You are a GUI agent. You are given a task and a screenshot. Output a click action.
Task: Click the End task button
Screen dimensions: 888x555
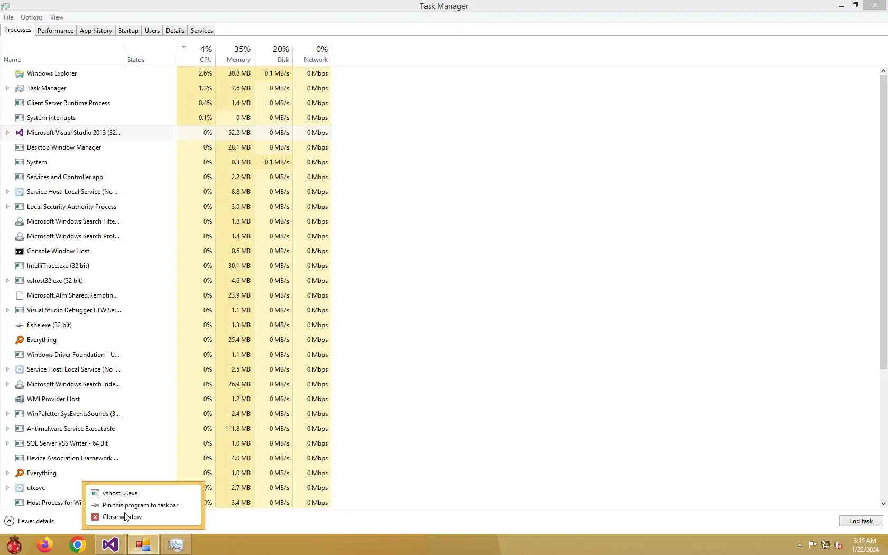click(861, 521)
